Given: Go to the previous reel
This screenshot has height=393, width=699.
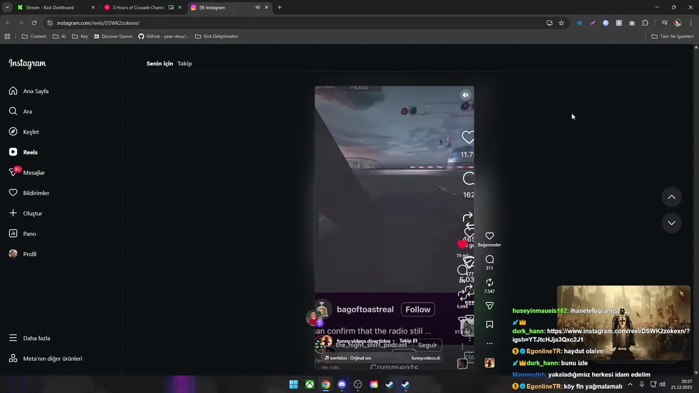Looking at the screenshot, I should [x=672, y=197].
